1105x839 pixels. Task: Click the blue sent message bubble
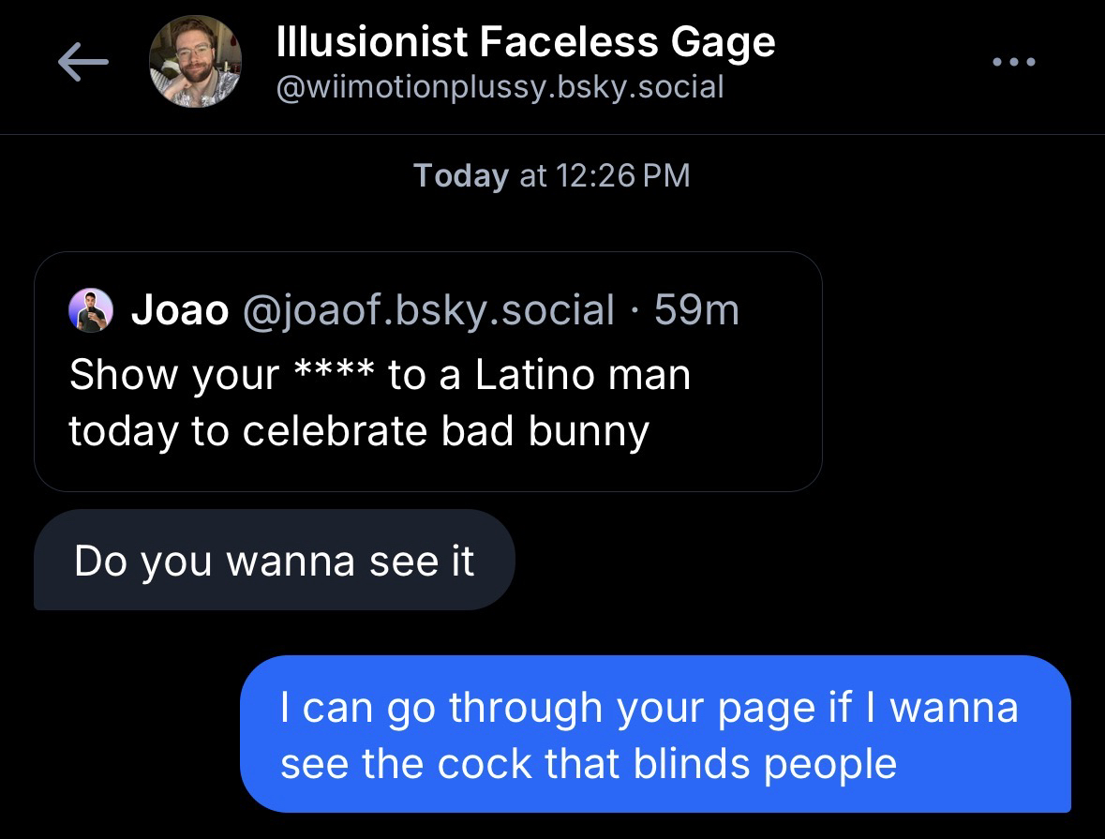click(654, 734)
